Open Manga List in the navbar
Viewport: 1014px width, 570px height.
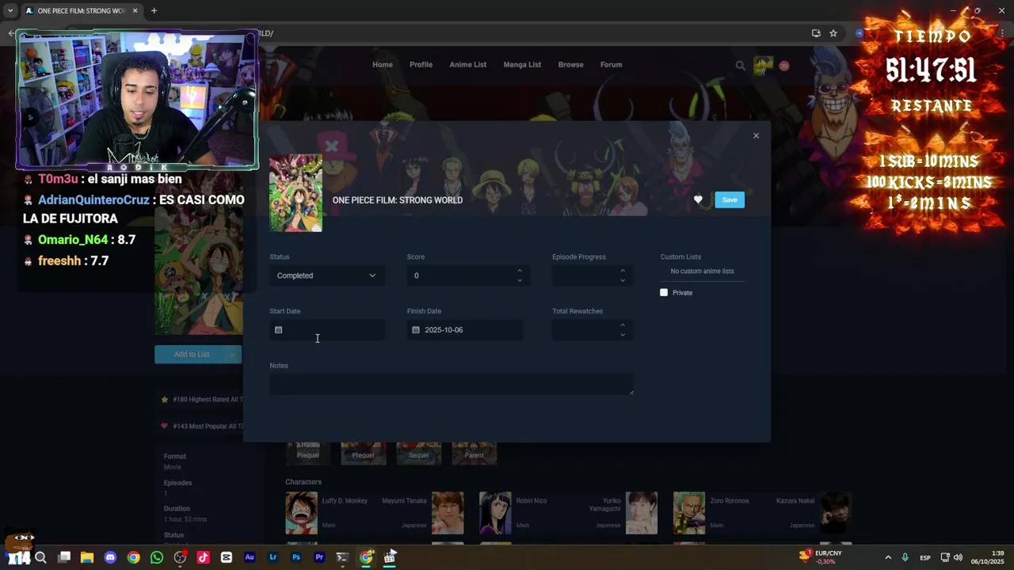tap(522, 65)
